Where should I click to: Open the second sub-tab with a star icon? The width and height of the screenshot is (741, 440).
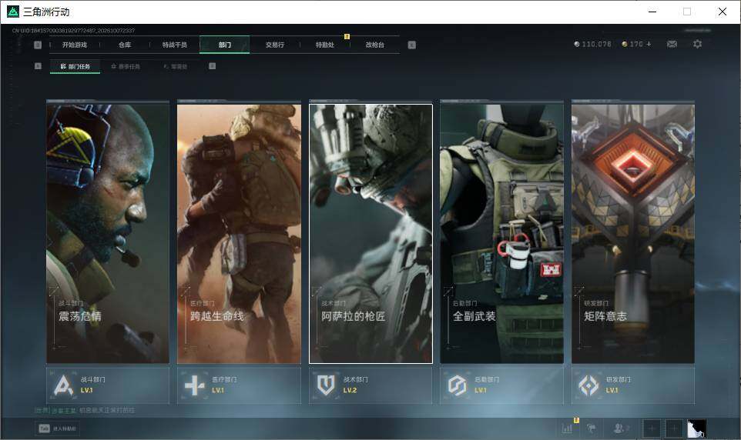[126, 67]
